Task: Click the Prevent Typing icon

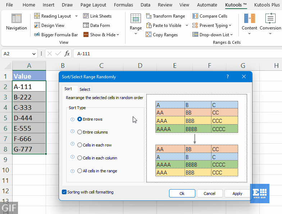Action: [x=195, y=25]
